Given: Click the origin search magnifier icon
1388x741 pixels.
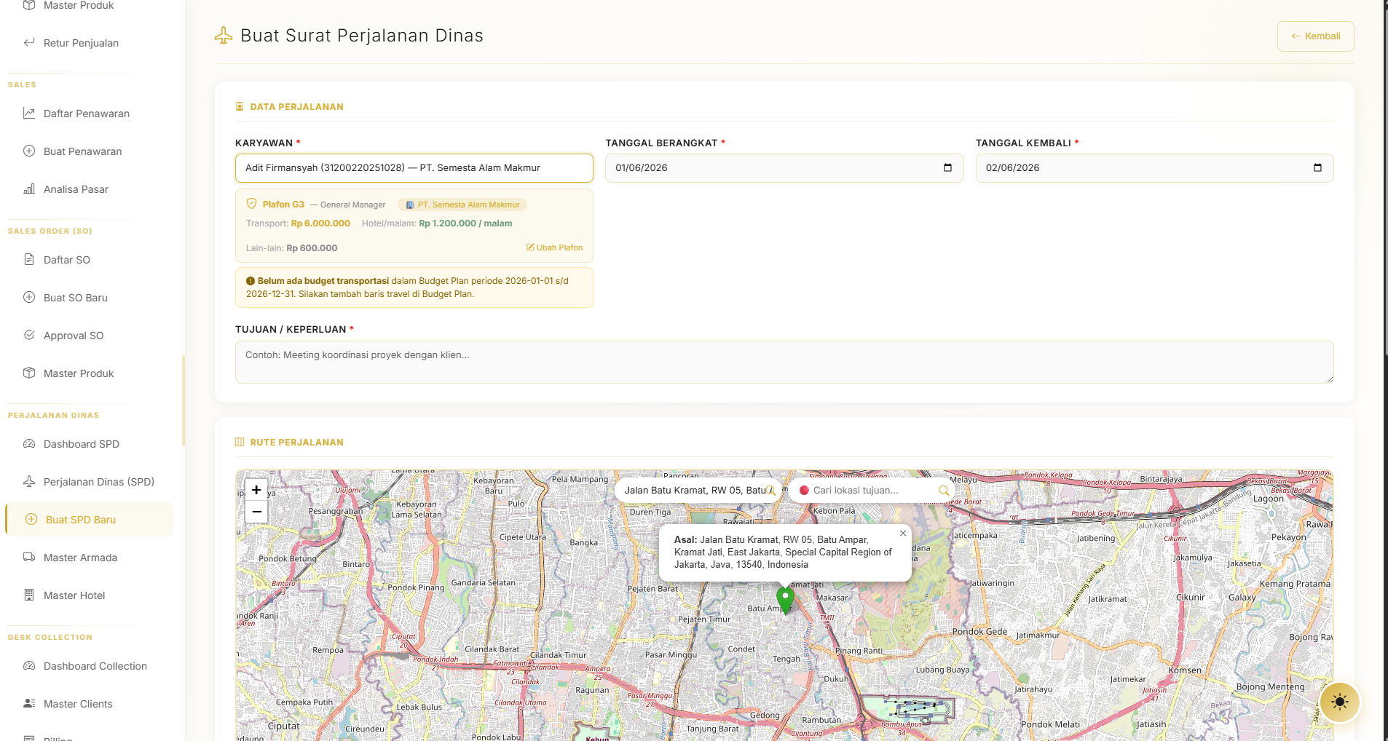Looking at the screenshot, I should pyautogui.click(x=770, y=491).
